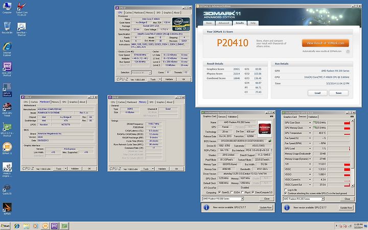Launch the Internet Explorer desktop icon
This screenshot has width=368, height=230.
click(7, 49)
